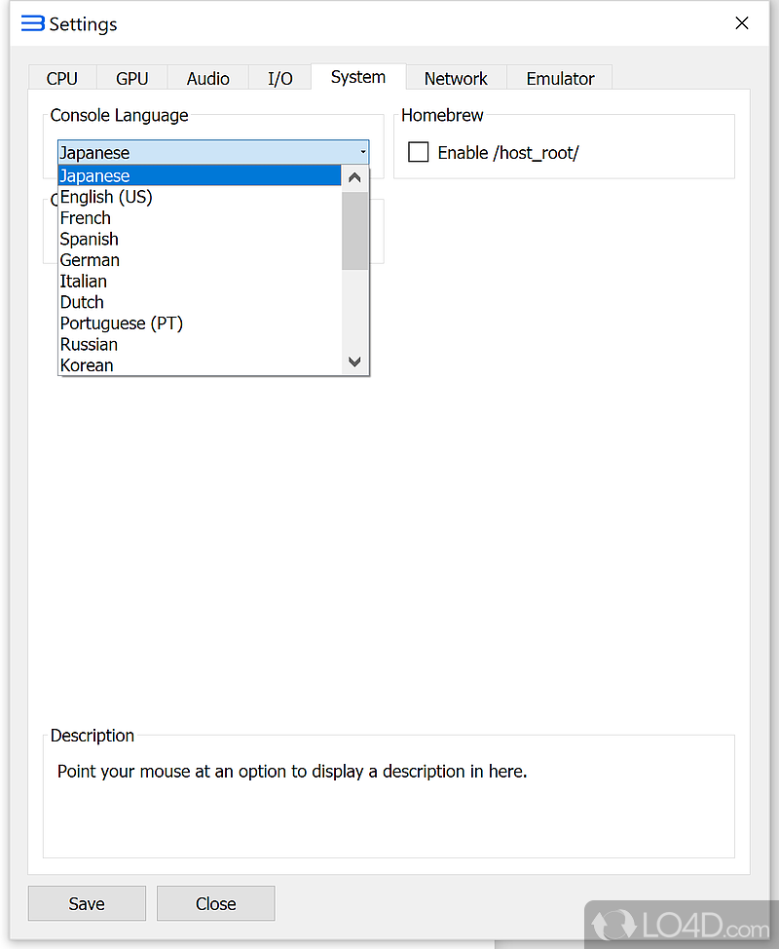779x949 pixels.
Task: Open the CPU settings tab
Action: (x=62, y=78)
